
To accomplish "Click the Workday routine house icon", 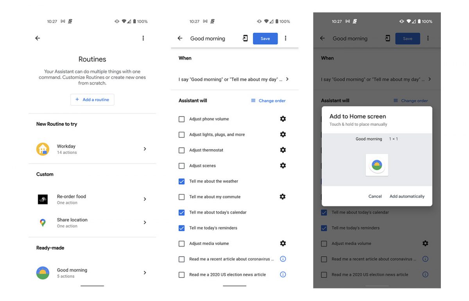I will tap(43, 149).
